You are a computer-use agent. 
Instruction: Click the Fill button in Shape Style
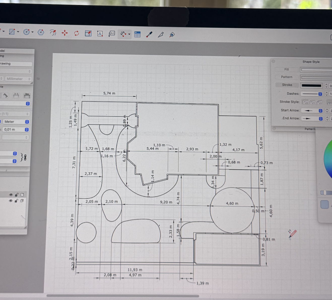tap(286, 69)
